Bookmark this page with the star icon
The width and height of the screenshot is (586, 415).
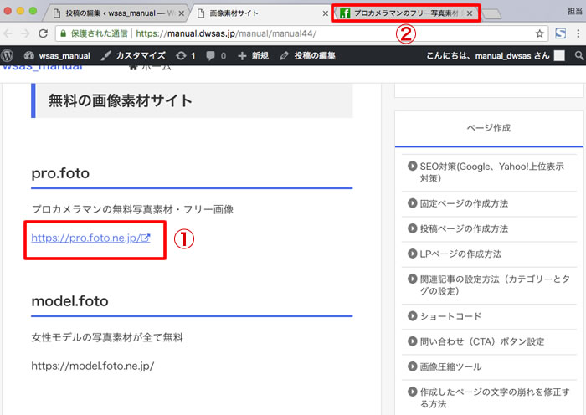tap(540, 33)
